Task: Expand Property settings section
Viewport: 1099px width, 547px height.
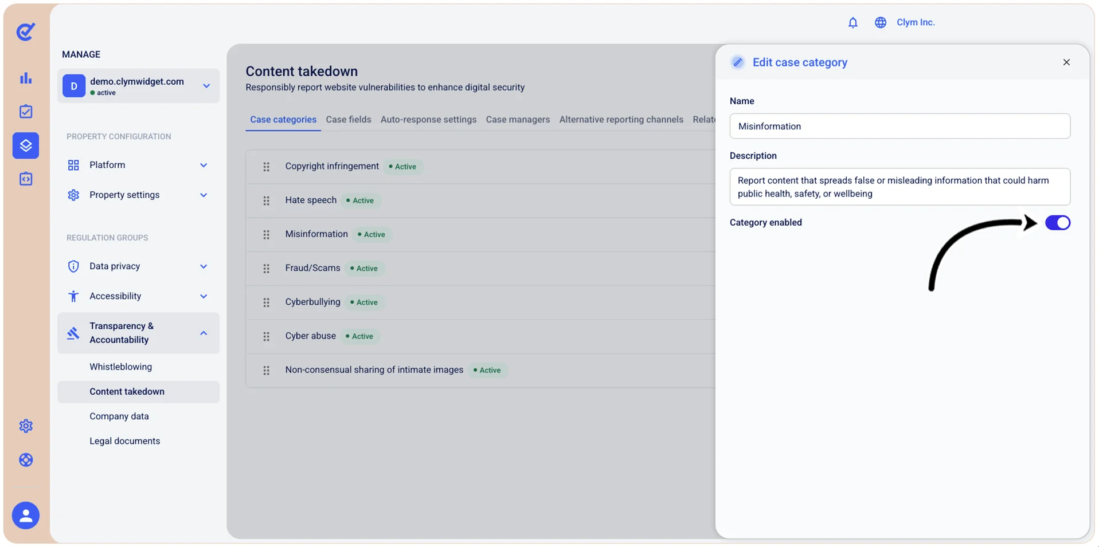Action: coord(138,195)
